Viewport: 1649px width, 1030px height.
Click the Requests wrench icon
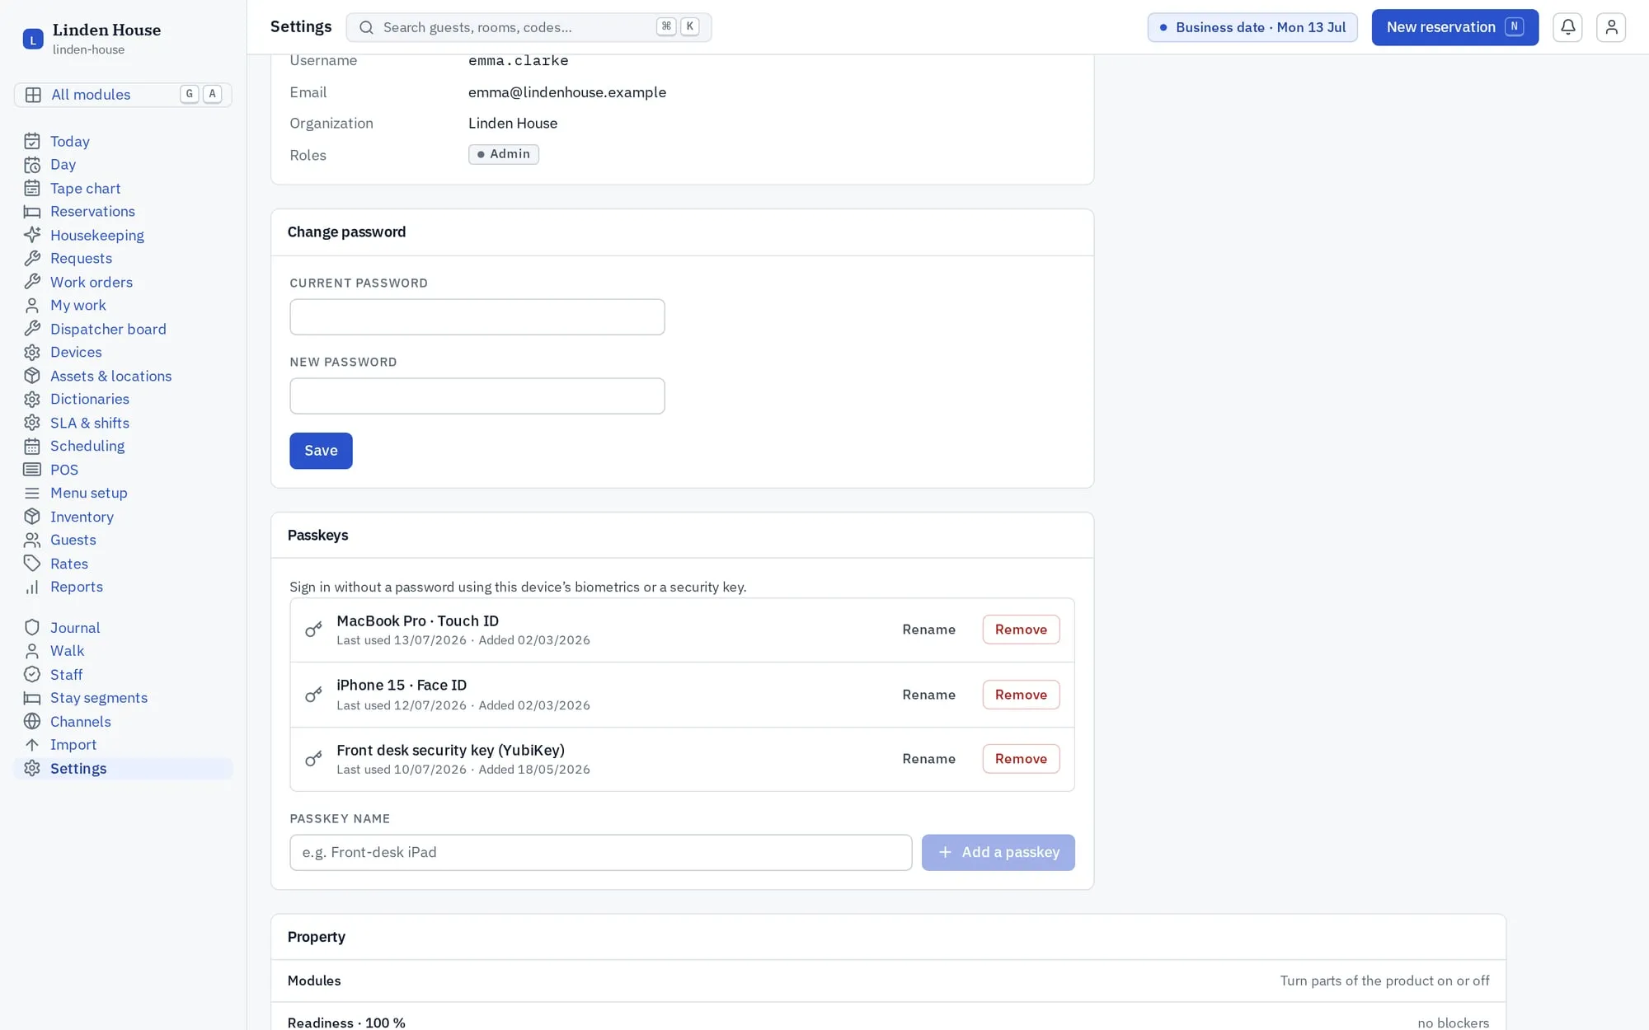pyautogui.click(x=32, y=259)
